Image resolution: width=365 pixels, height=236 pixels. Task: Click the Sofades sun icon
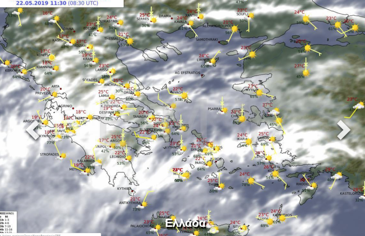(102, 81)
